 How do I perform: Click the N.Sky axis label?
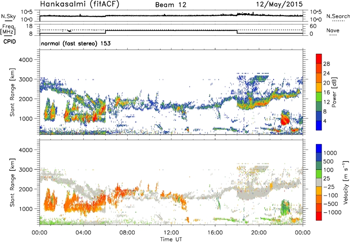click(x=8, y=17)
